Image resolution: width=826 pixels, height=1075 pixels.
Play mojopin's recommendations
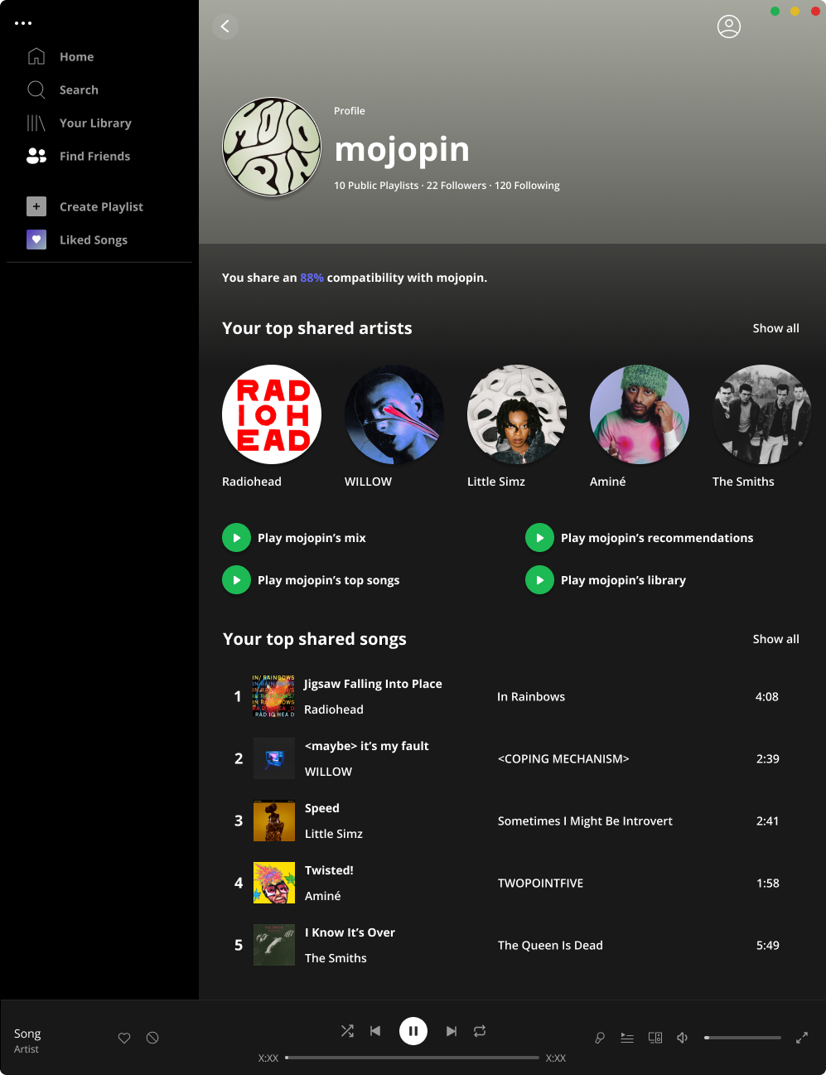539,538
